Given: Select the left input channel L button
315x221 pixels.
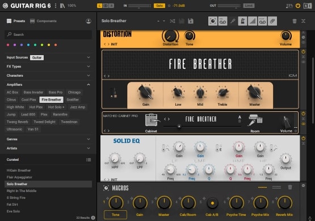Looking at the screenshot, I should (100, 6).
